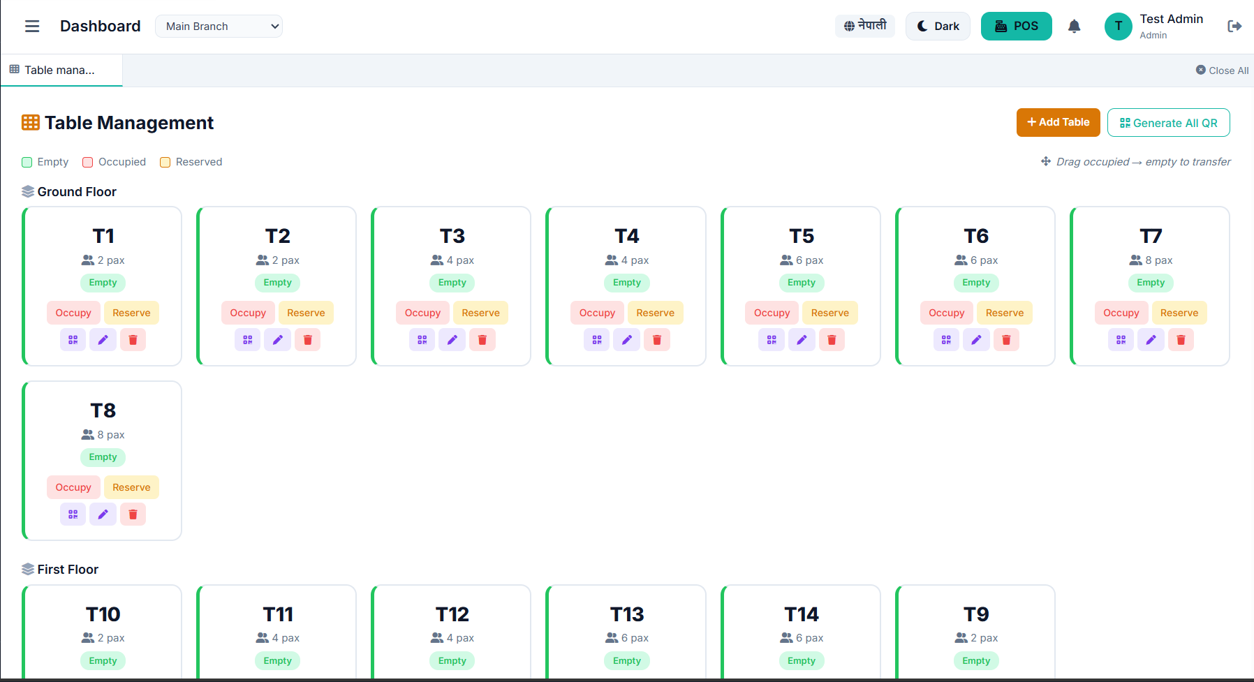
Task: Show QR code for table T3
Action: [x=422, y=340]
